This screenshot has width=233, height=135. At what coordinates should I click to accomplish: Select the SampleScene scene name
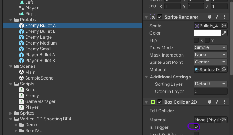coord(39,78)
